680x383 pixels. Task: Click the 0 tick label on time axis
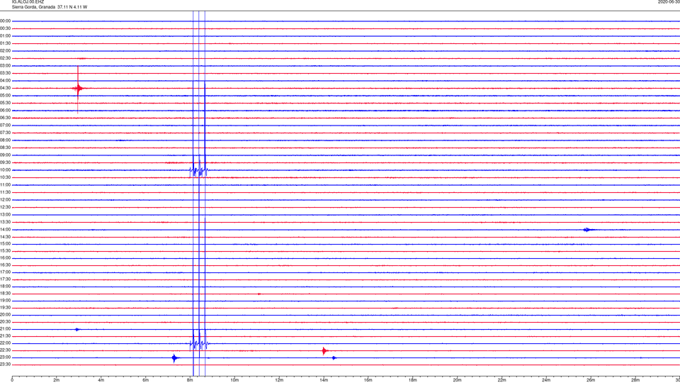(x=12, y=380)
